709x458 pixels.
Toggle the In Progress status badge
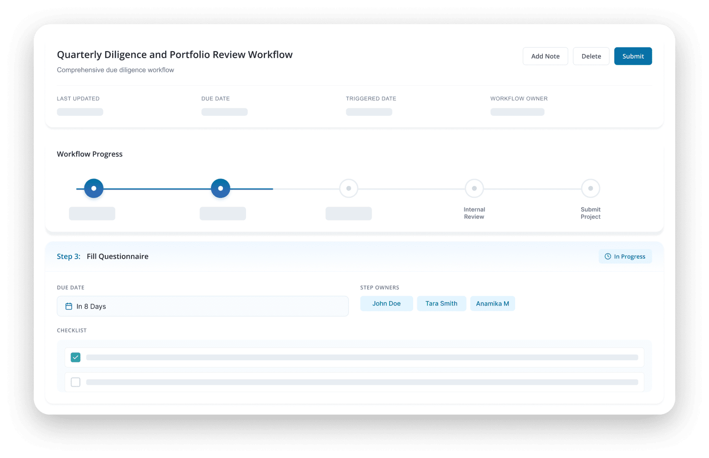click(625, 256)
